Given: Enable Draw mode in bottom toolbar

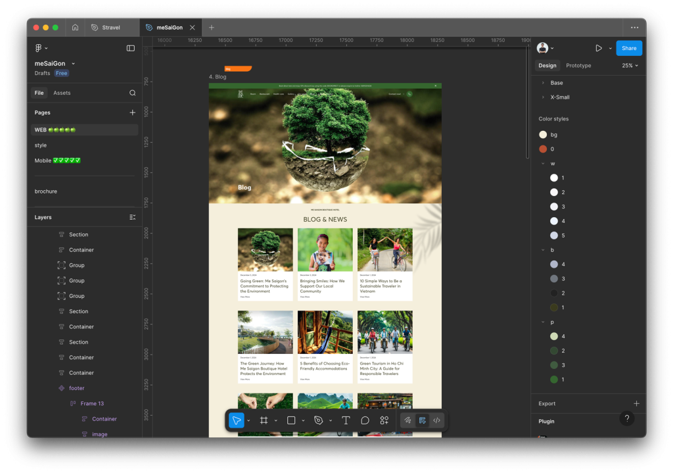Looking at the screenshot, I should (407, 420).
